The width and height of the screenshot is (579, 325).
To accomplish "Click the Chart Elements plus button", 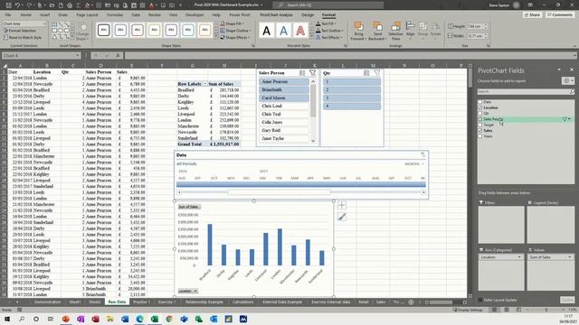I will coord(342,205).
